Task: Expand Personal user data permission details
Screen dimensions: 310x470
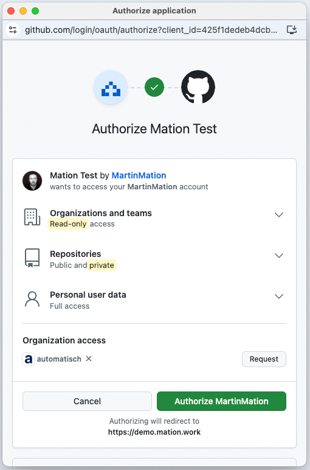Action: [x=279, y=296]
